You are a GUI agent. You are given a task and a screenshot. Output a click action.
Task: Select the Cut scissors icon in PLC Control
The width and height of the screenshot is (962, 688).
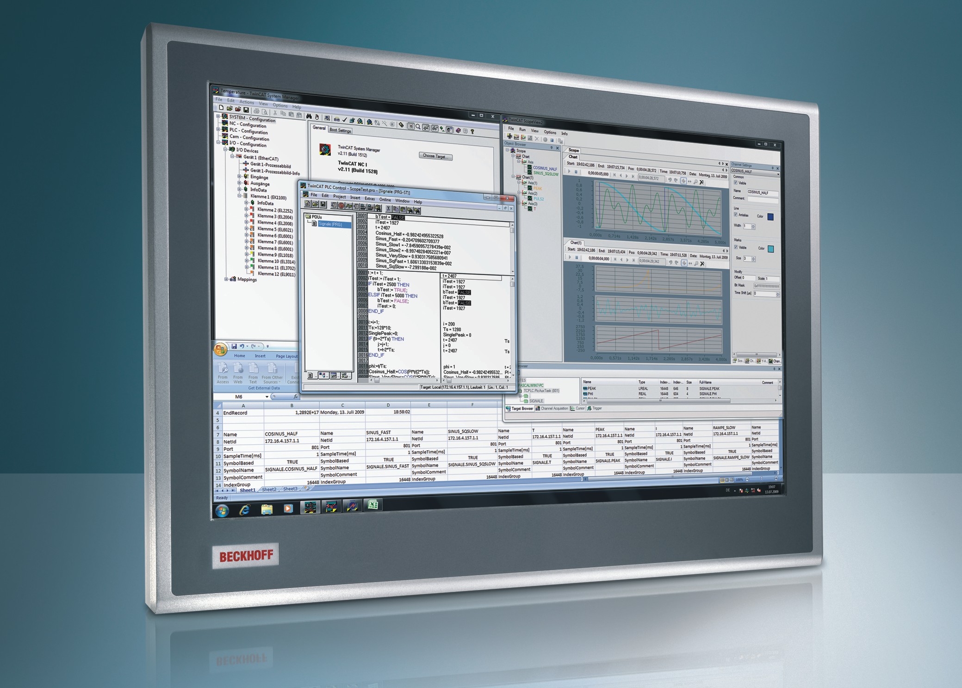tap(389, 209)
